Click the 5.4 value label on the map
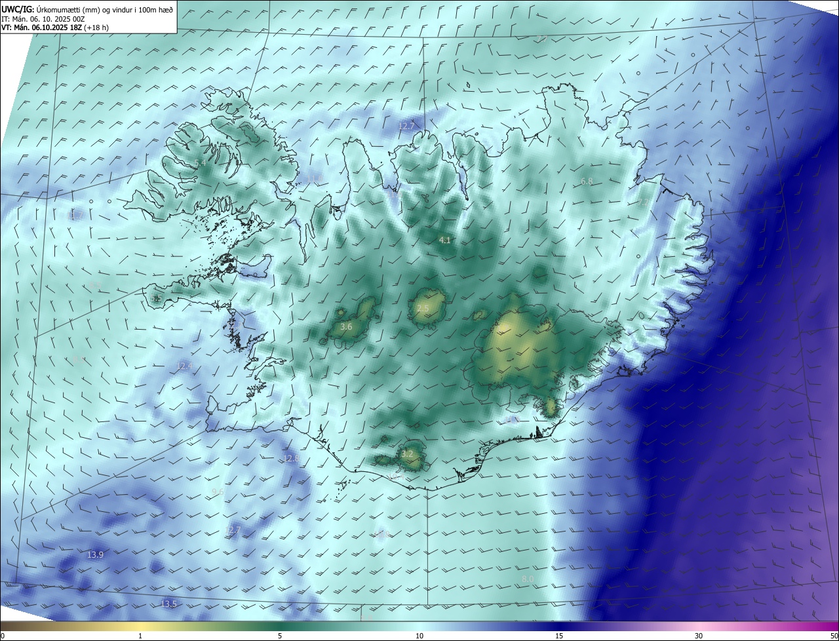Viewport: 839px width, 641px height. [200, 163]
